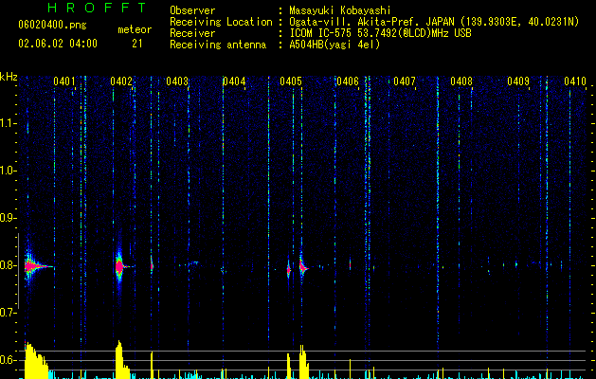Image resolution: width=596 pixels, height=379 pixels.
Task: Click observer name Masayuki Kobayashi
Action: [340, 10]
